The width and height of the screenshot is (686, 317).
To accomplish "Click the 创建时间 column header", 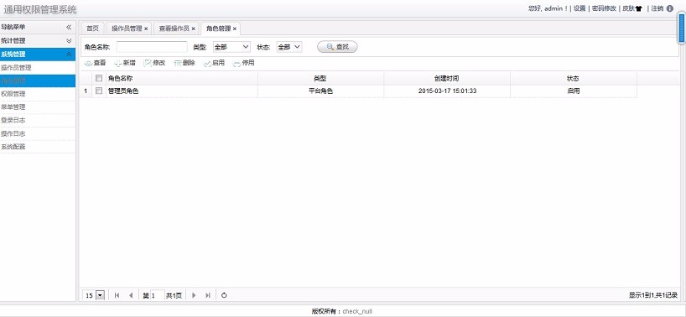I will pos(447,78).
